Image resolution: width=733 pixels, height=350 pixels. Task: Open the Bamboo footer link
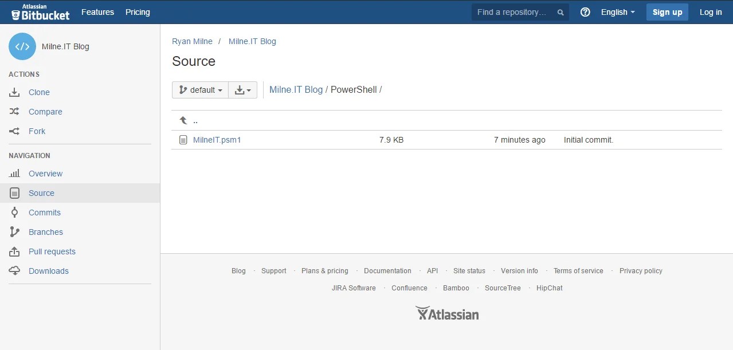456,288
